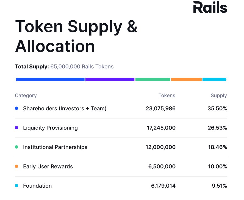244x200 pixels.
Task: Click the Early User Rewards label
Action: [x=48, y=166]
